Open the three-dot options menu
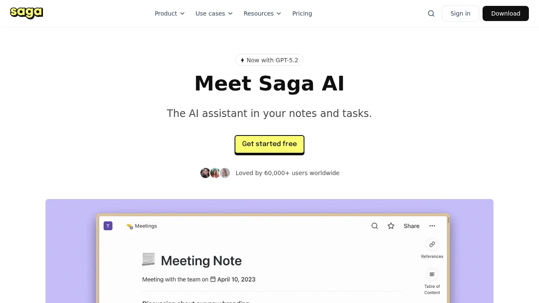Screen dimensions: 539x303 click(432, 226)
